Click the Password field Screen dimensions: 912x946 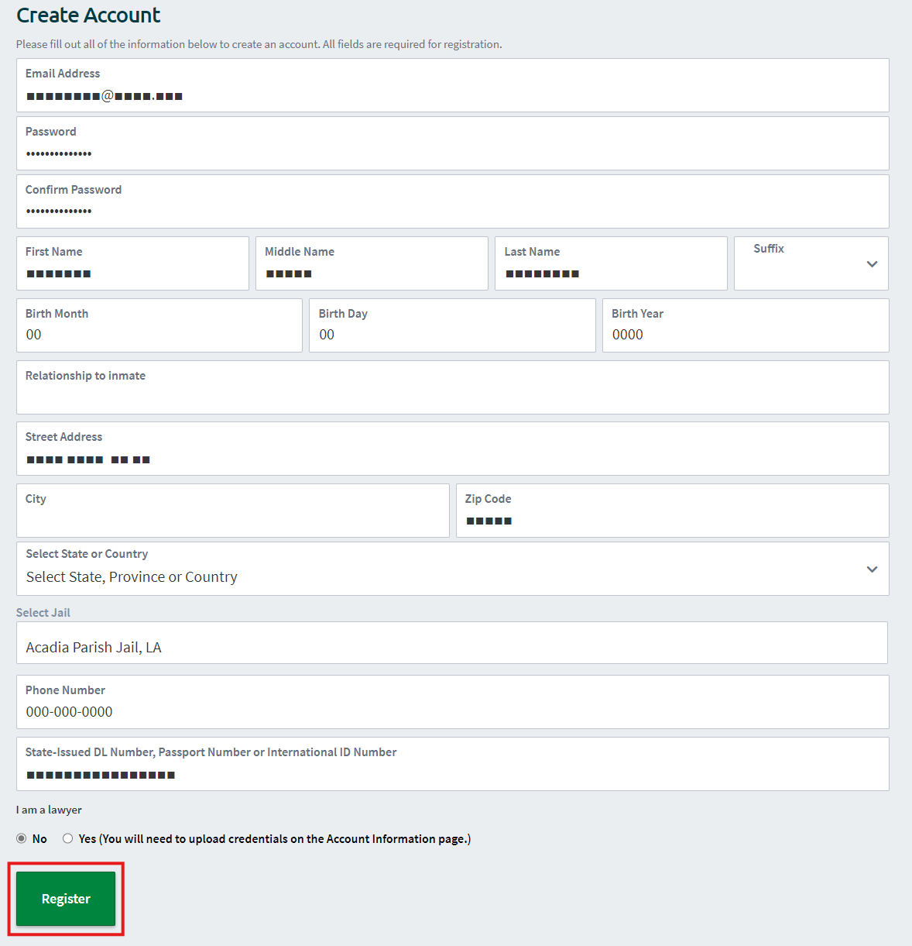[x=452, y=143]
